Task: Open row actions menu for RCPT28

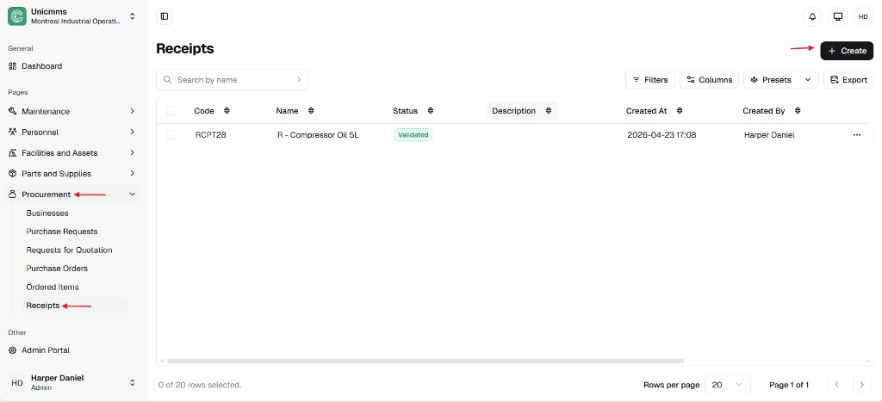Action: [857, 135]
